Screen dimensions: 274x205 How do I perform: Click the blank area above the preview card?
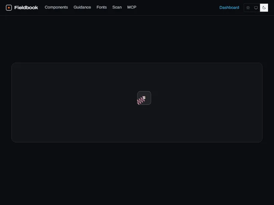(137, 39)
